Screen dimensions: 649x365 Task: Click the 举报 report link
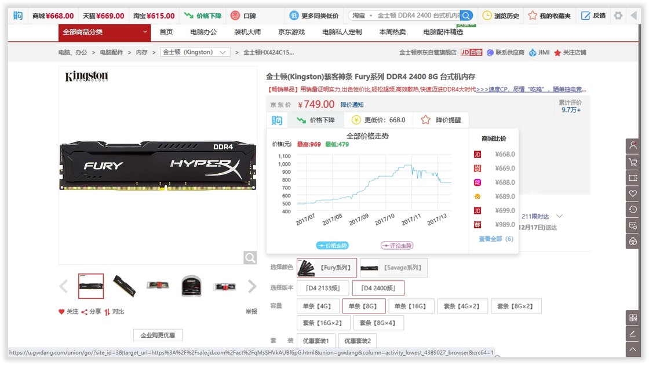coord(251,312)
